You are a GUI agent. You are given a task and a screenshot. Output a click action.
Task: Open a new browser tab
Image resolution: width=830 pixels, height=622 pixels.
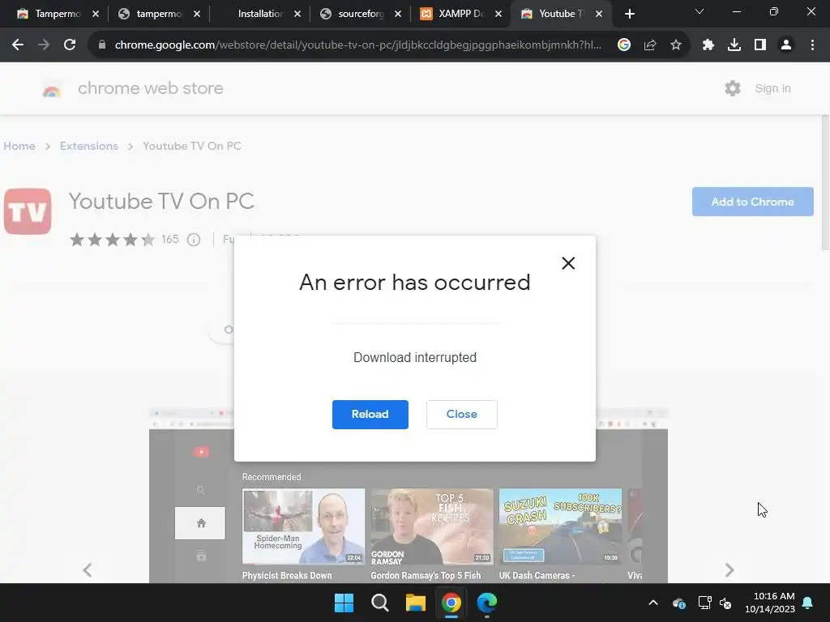629,14
